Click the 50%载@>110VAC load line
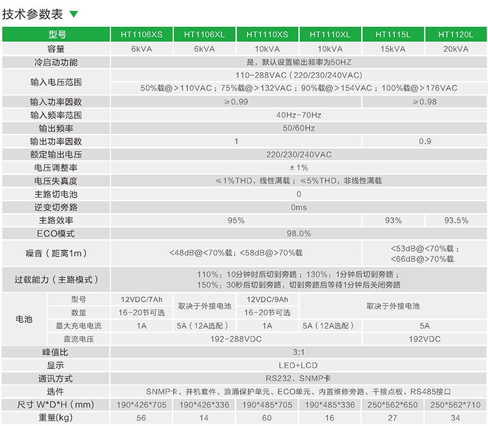 [299, 88]
